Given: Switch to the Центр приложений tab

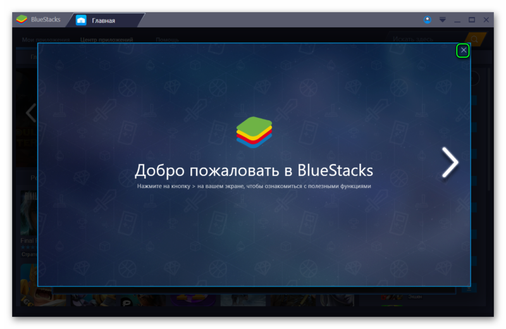Looking at the screenshot, I should tap(106, 40).
